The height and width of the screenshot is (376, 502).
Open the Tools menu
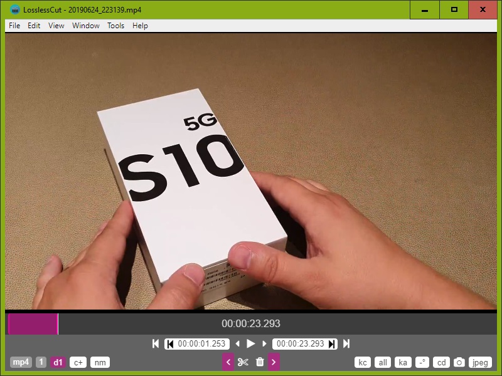coord(115,26)
